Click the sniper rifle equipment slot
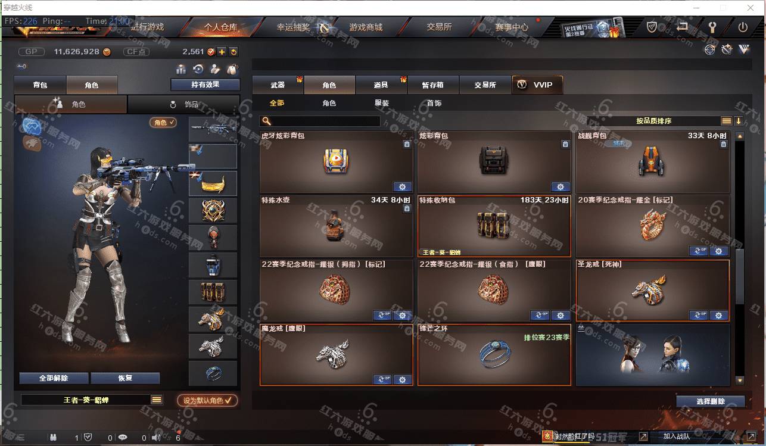Viewport: 766px width, 446px height. tap(213, 129)
